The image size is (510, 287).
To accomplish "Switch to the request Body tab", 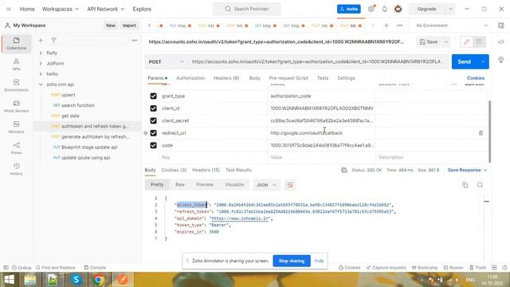I will 254,78.
